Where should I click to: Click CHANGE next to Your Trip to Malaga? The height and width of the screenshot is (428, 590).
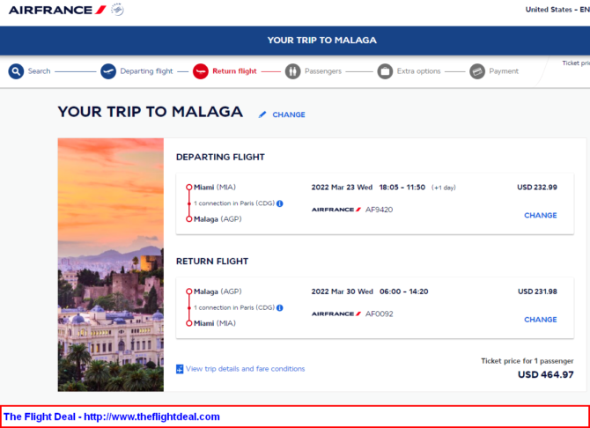pos(289,114)
